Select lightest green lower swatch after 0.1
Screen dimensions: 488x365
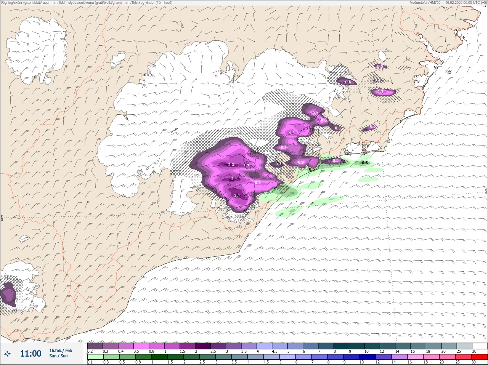95,357
